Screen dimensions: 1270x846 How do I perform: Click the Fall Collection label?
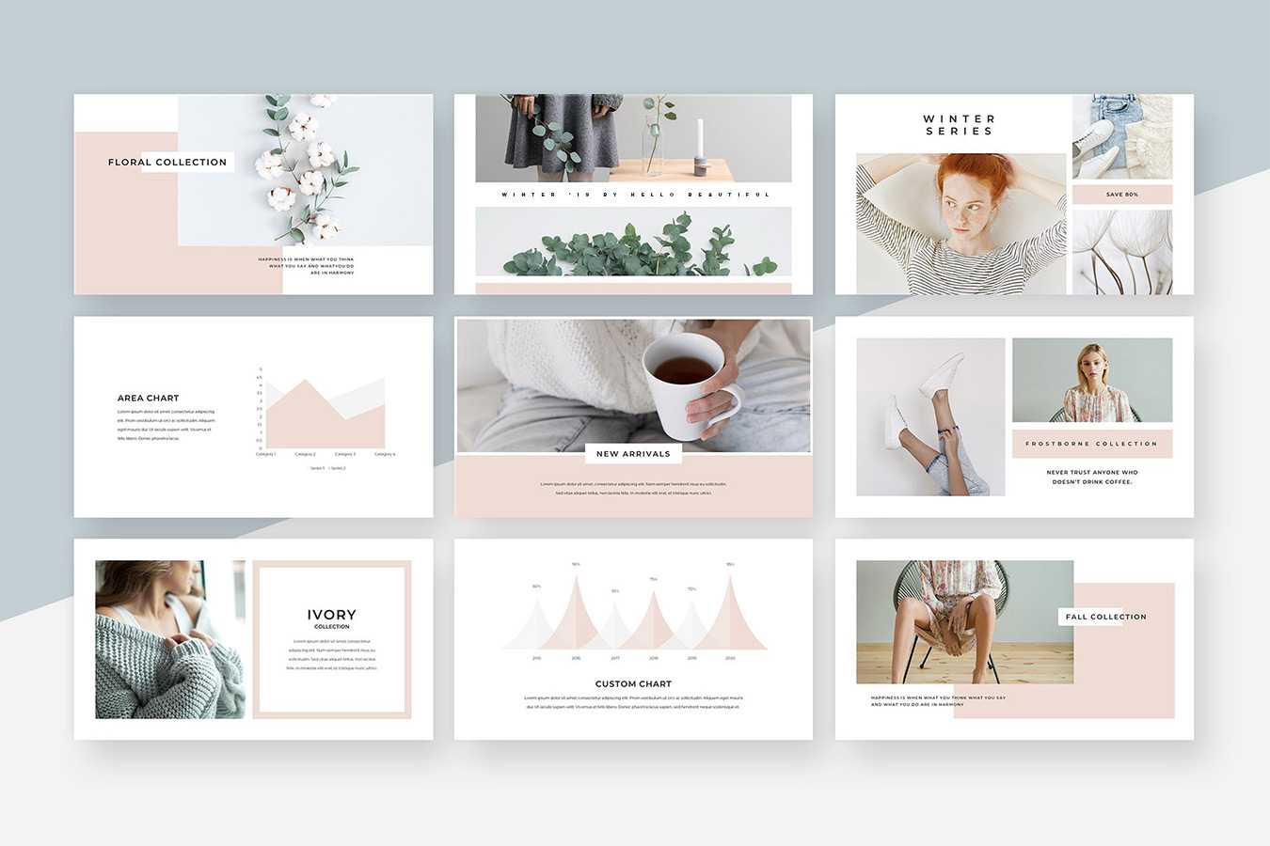pos(1105,618)
